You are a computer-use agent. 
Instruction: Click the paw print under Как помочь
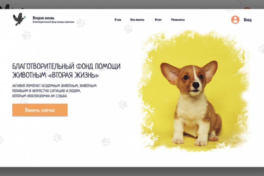[x=128, y=28]
